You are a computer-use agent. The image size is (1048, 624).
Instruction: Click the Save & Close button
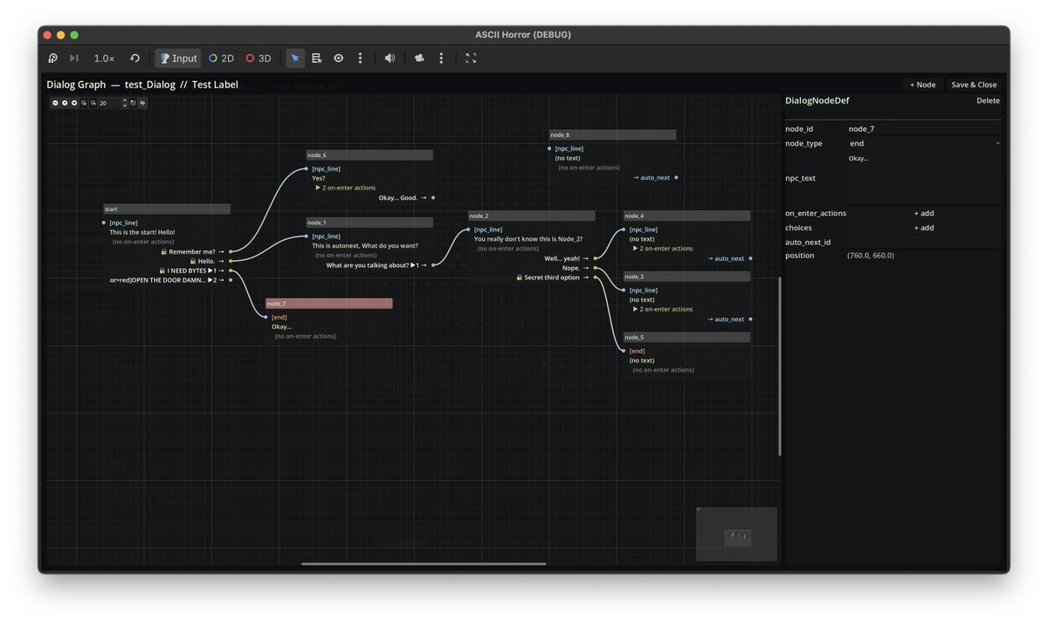point(974,85)
